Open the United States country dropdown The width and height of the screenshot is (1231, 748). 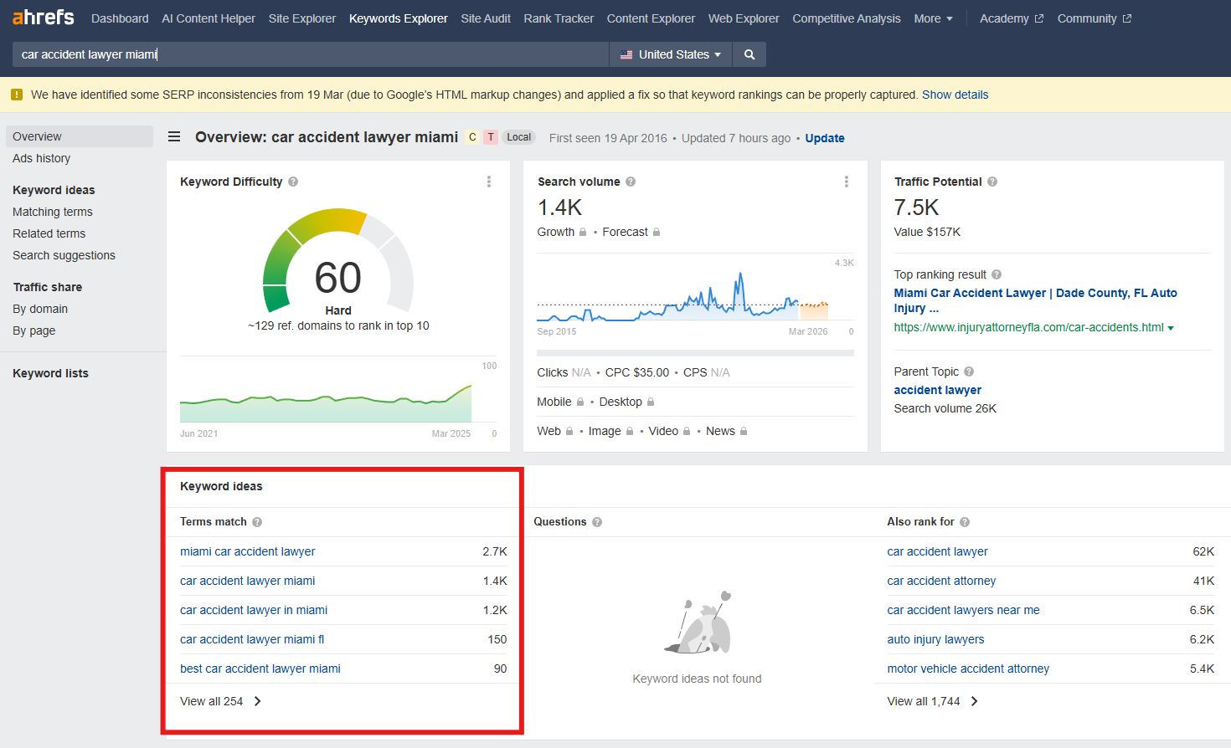[671, 54]
